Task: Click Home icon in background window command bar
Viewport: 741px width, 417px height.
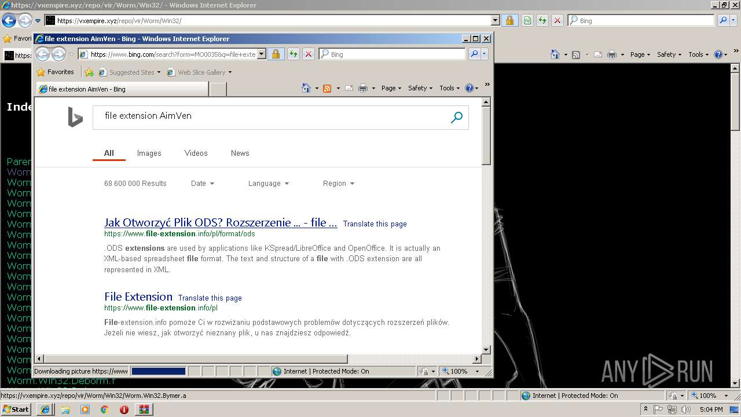Action: (x=555, y=54)
